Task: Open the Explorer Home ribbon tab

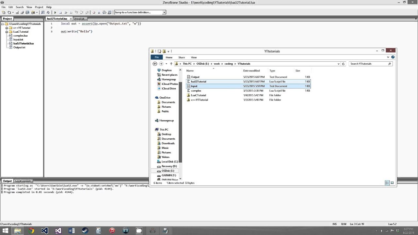Action: [x=169, y=57]
